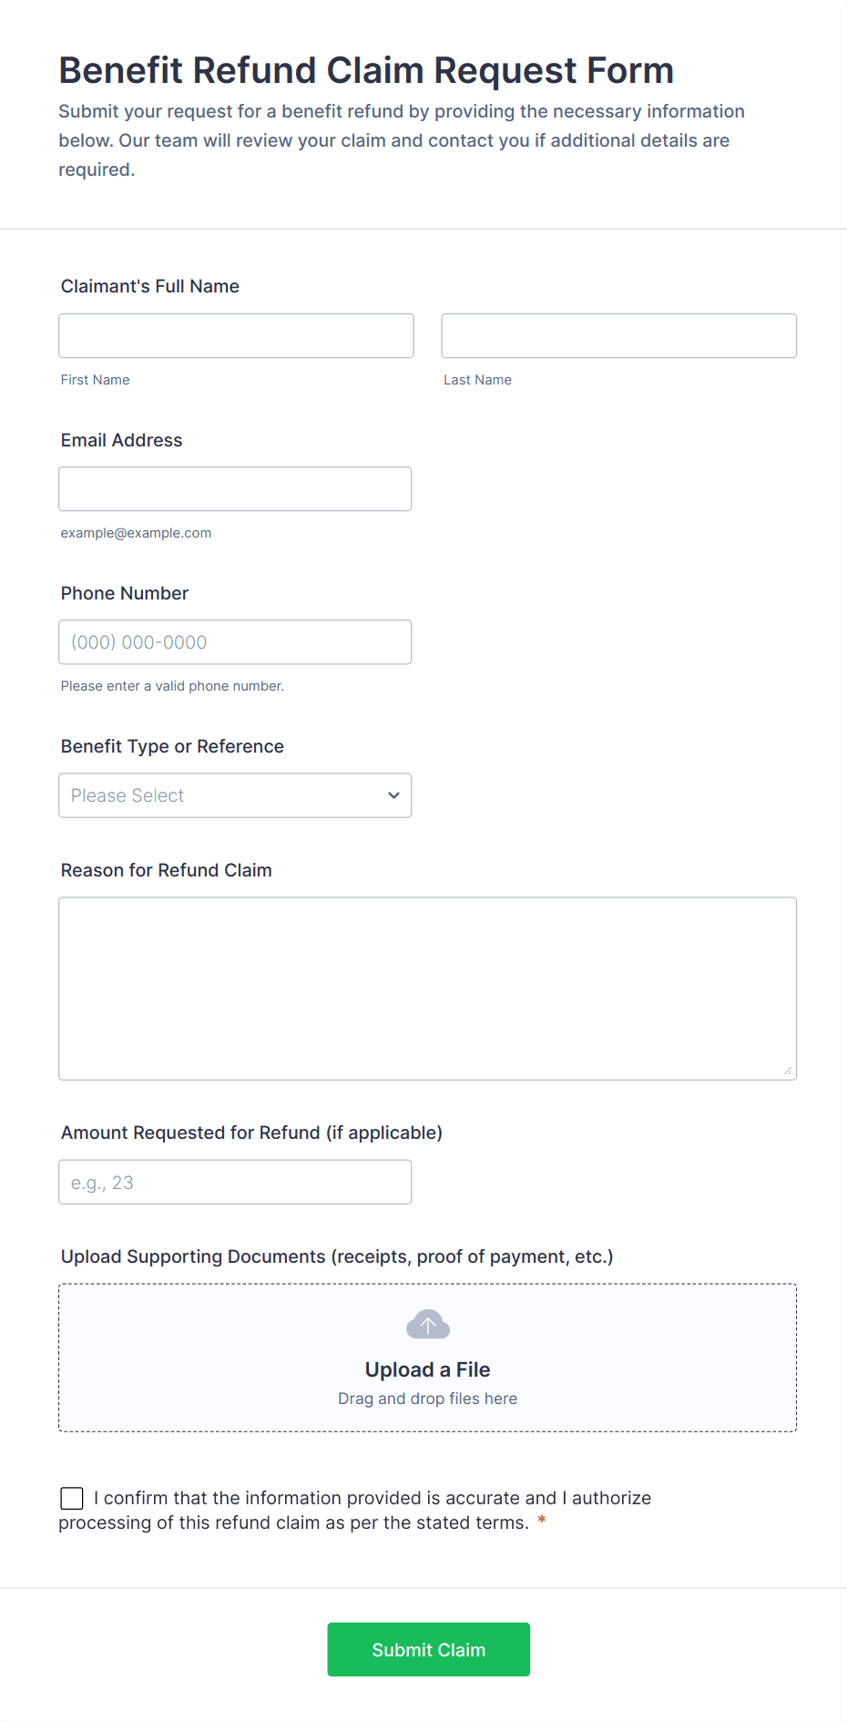The width and height of the screenshot is (847, 1722).
Task: Click the "Reason for Refund Claim" label
Action: (167, 870)
